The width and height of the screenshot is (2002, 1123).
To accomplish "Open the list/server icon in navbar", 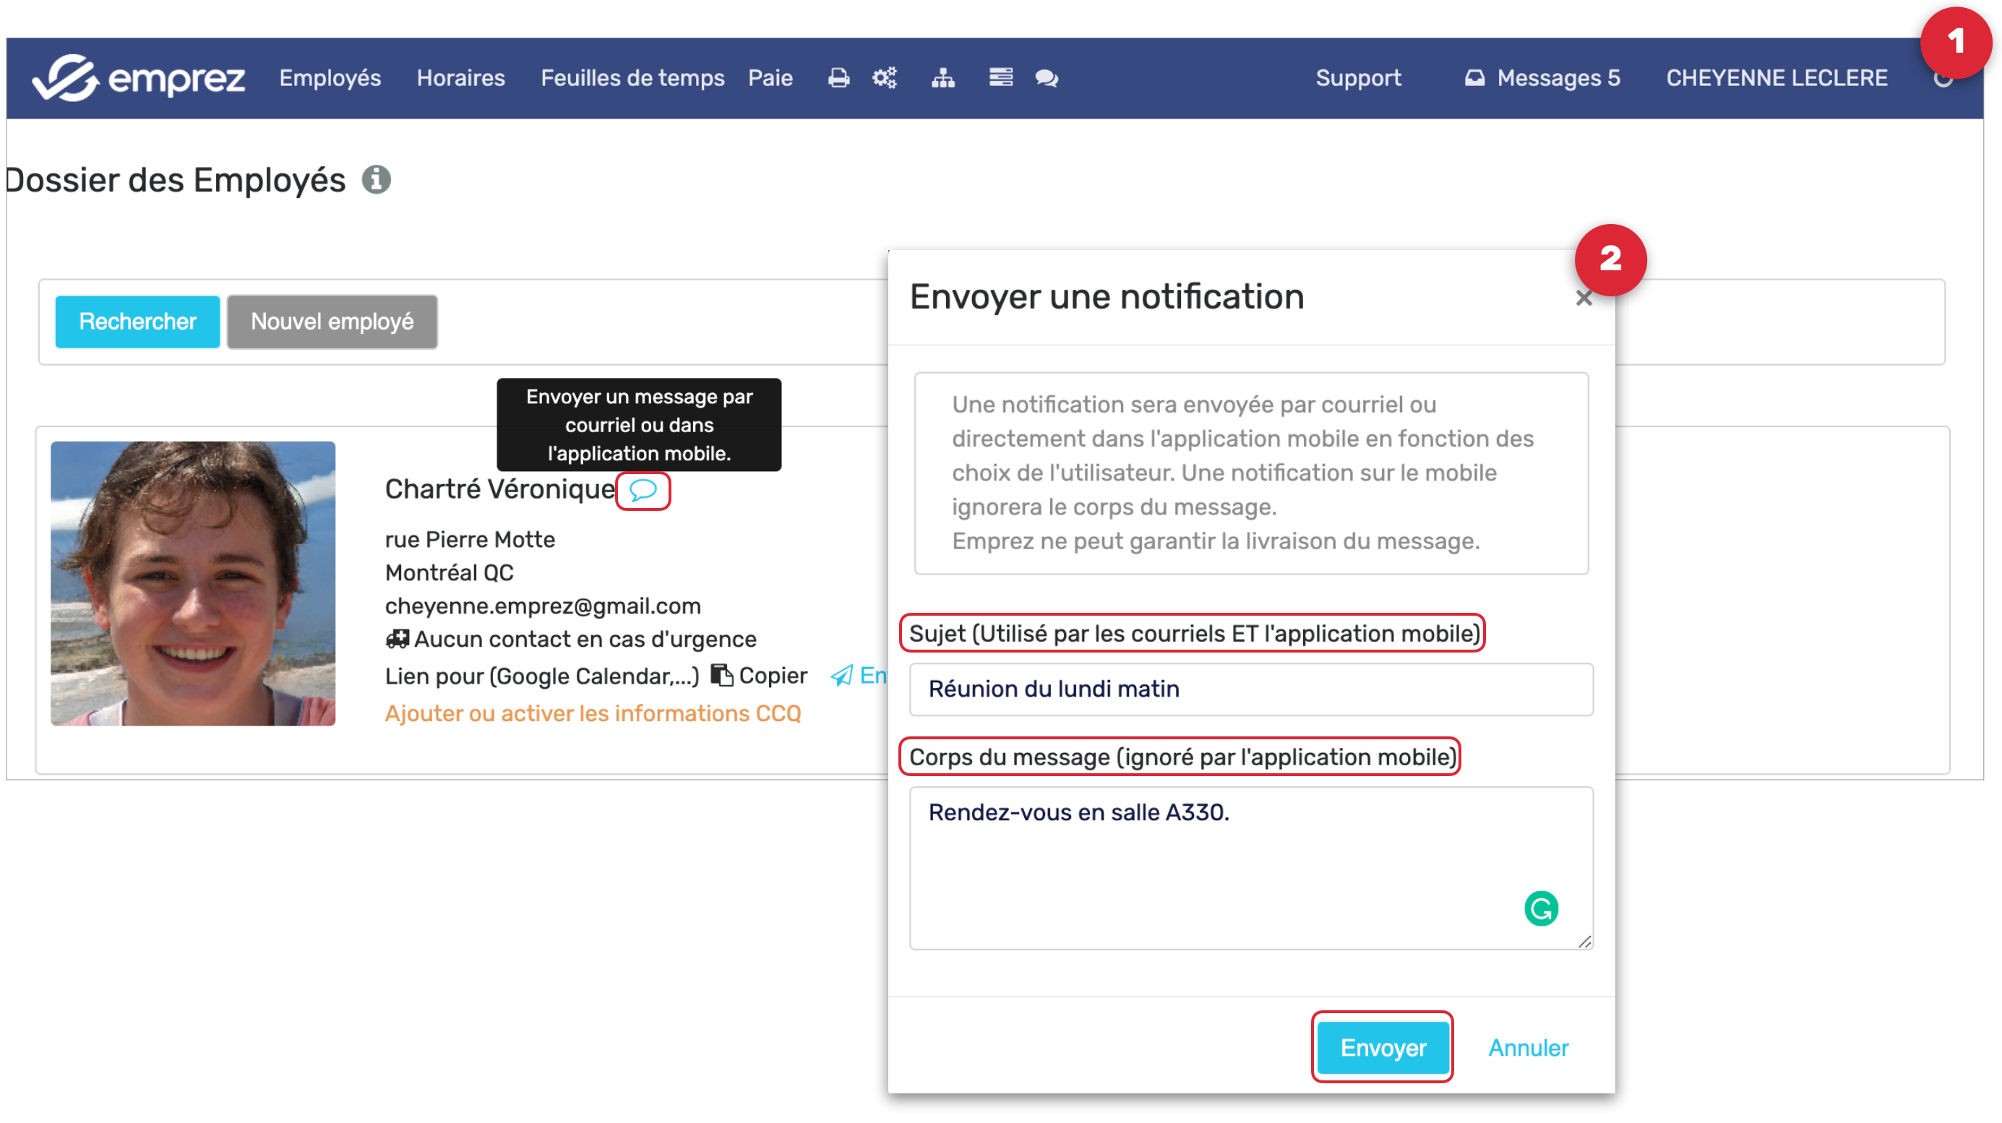I will 1000,78.
